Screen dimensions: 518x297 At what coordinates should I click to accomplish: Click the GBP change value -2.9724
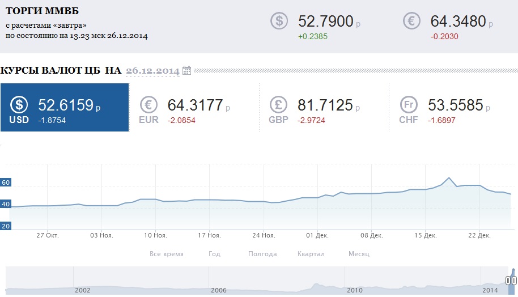[311, 120]
